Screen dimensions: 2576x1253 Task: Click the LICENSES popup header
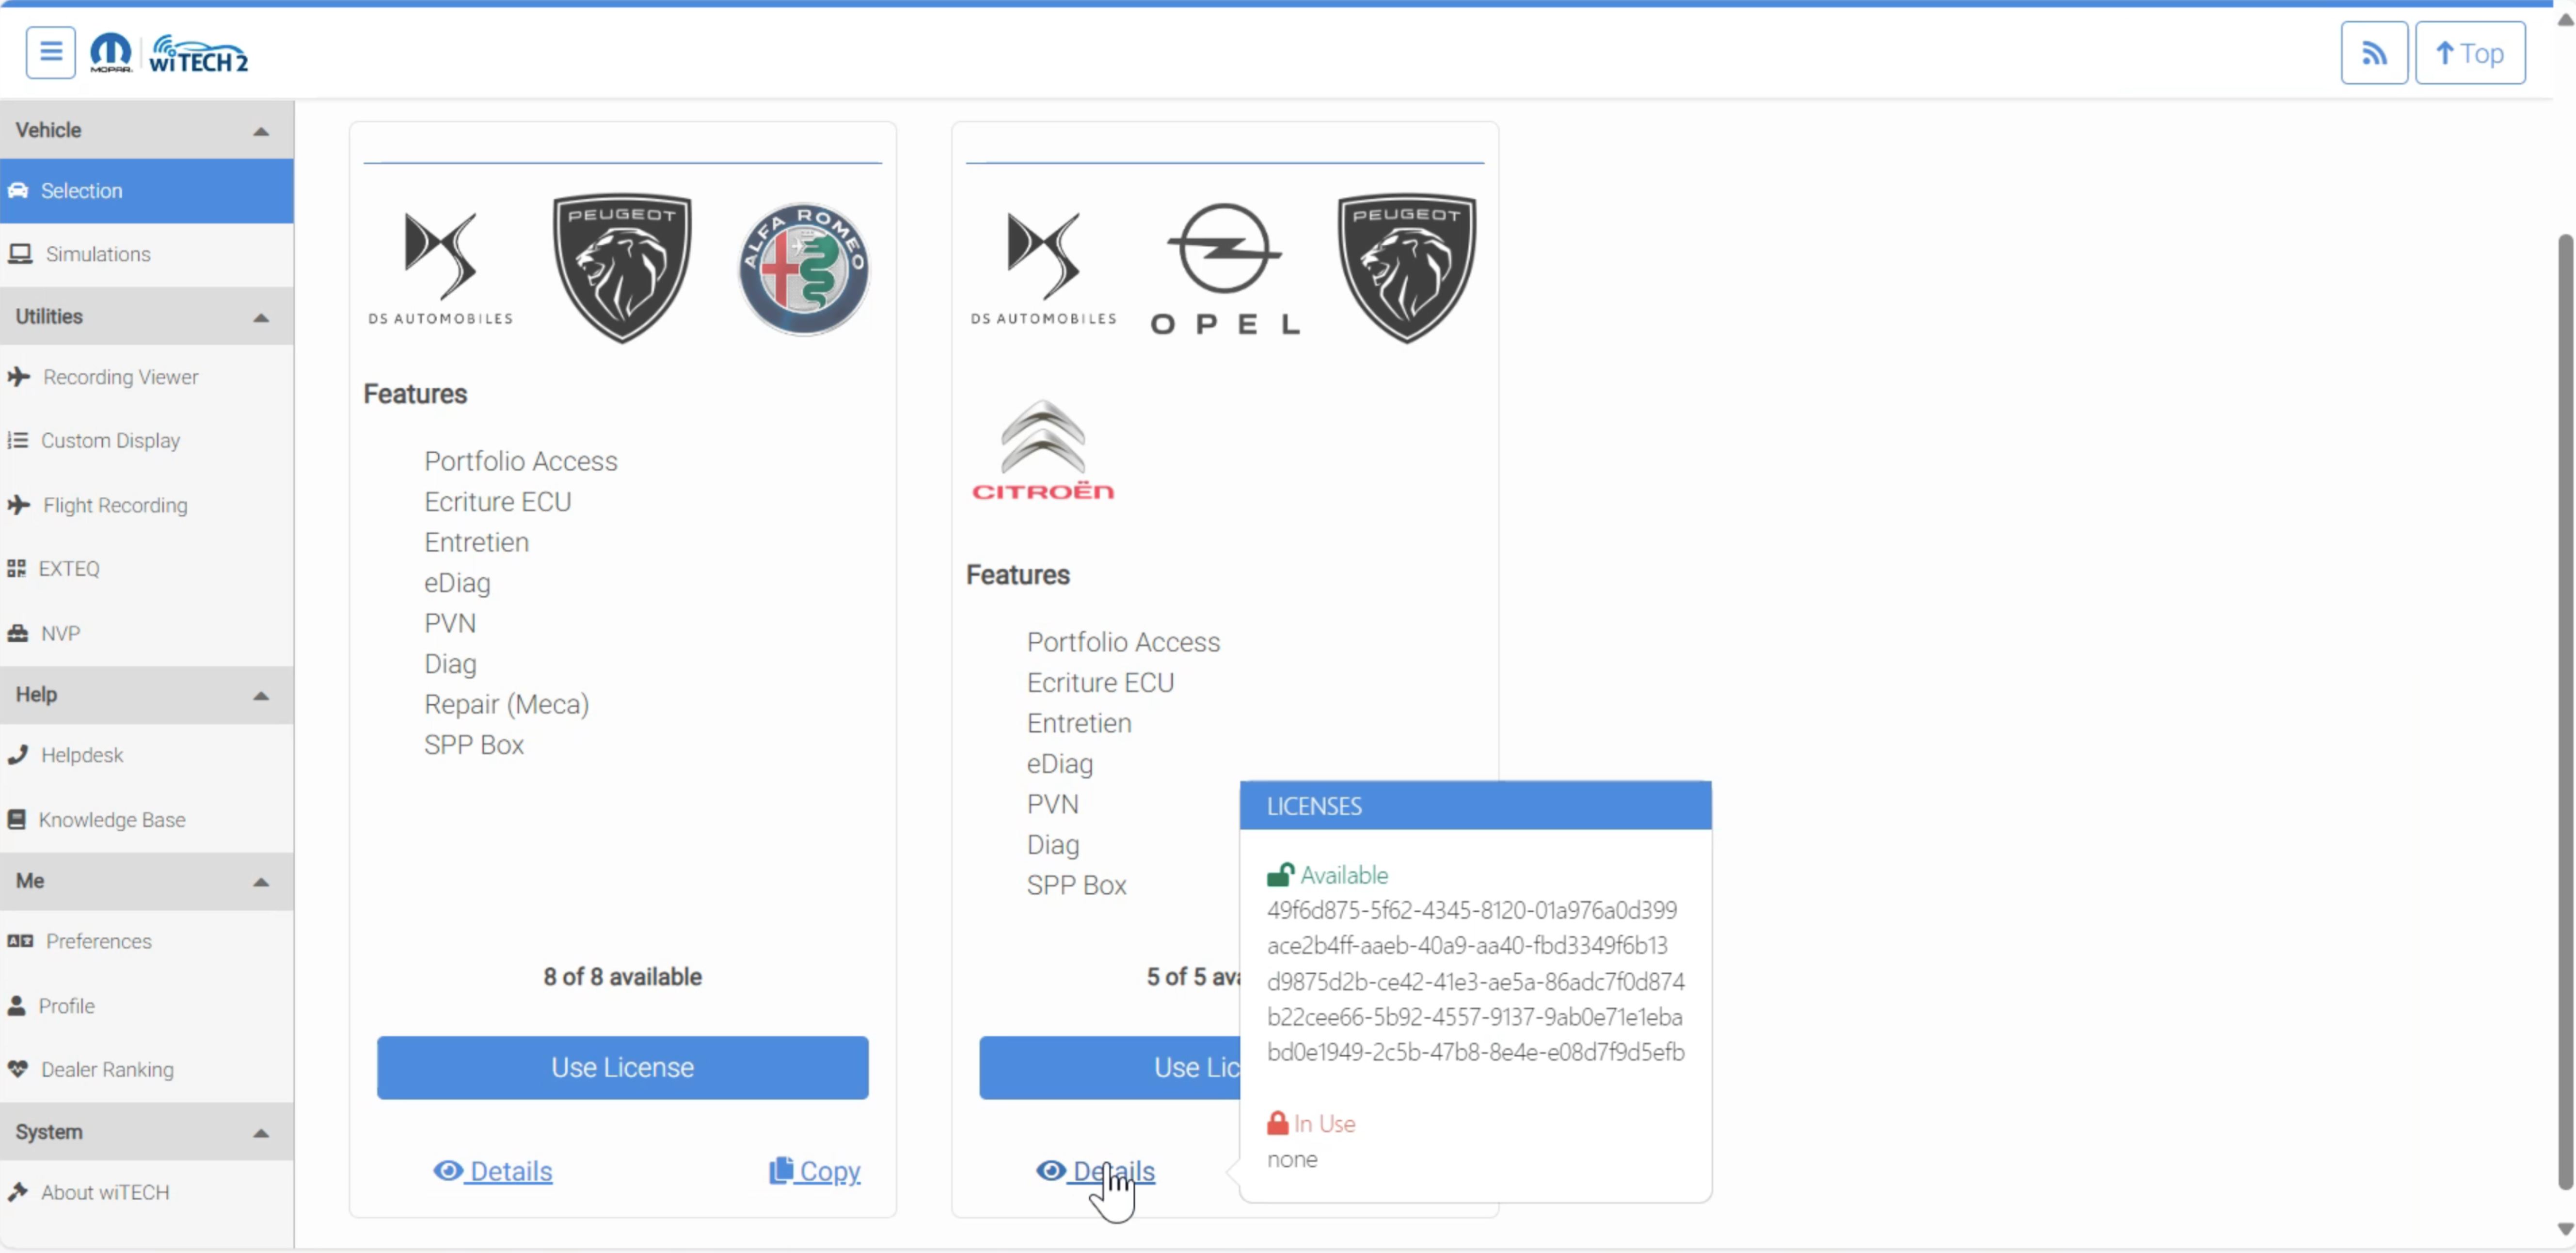coord(1475,806)
